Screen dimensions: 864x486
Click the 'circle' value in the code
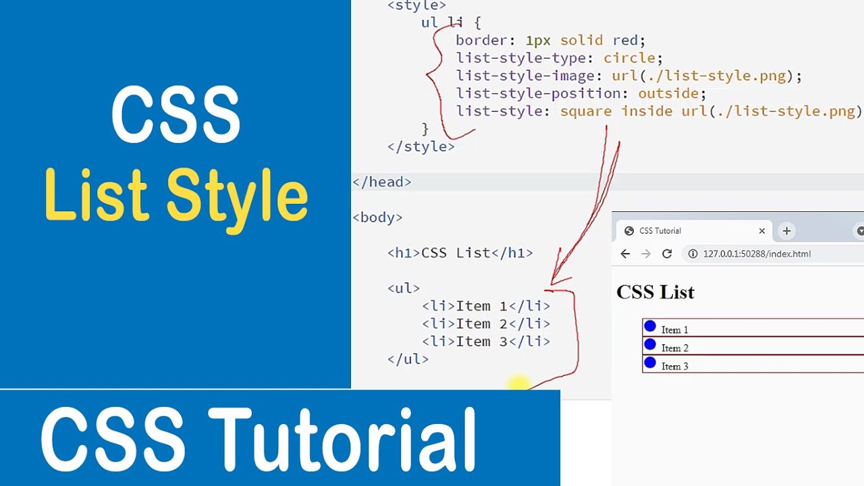[x=629, y=58]
